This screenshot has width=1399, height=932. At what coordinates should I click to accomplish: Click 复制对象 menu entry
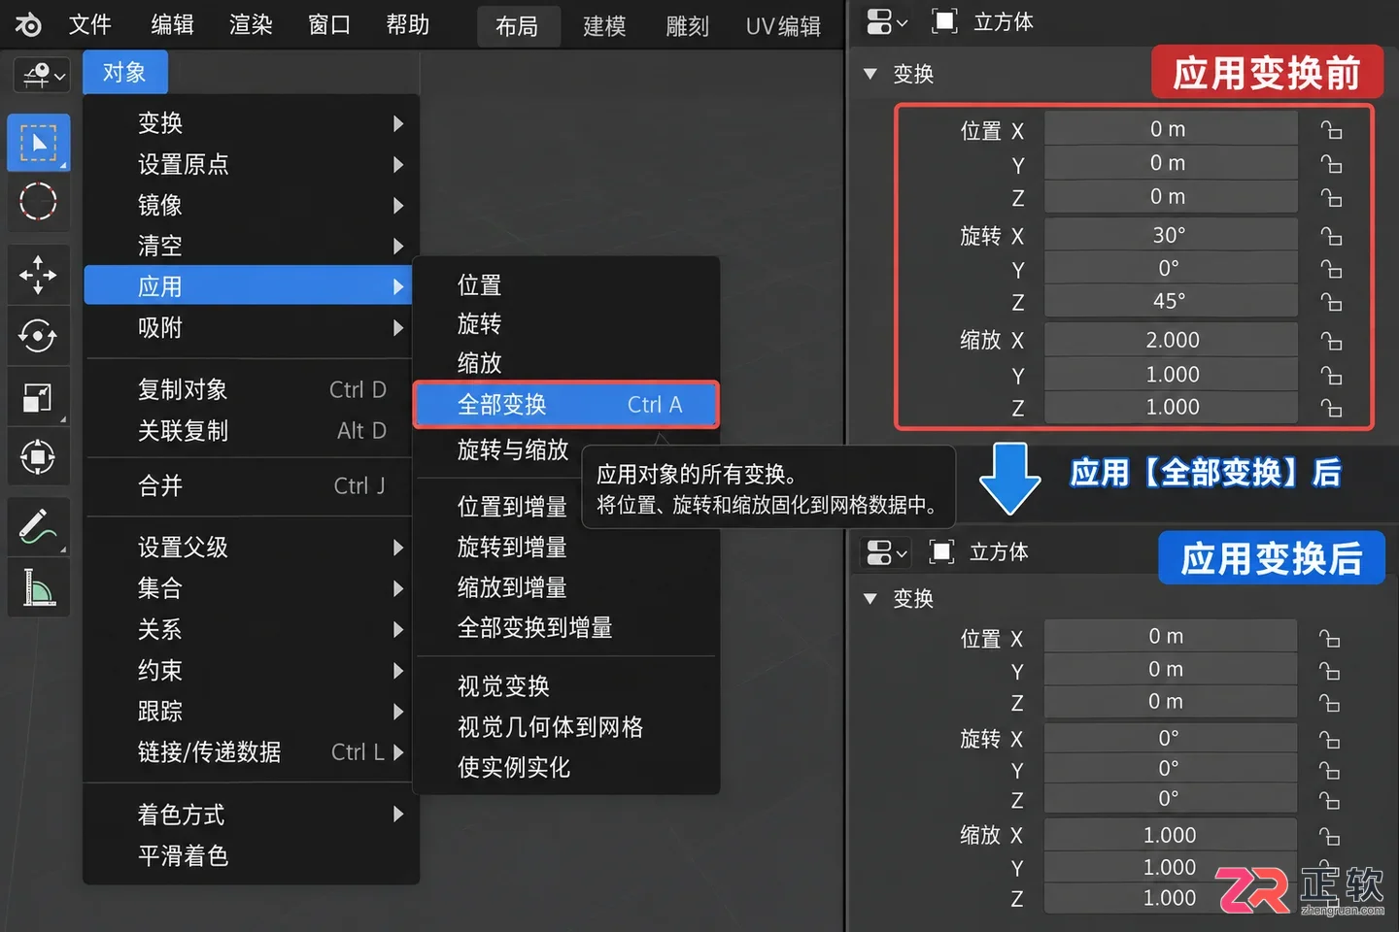tap(252, 390)
